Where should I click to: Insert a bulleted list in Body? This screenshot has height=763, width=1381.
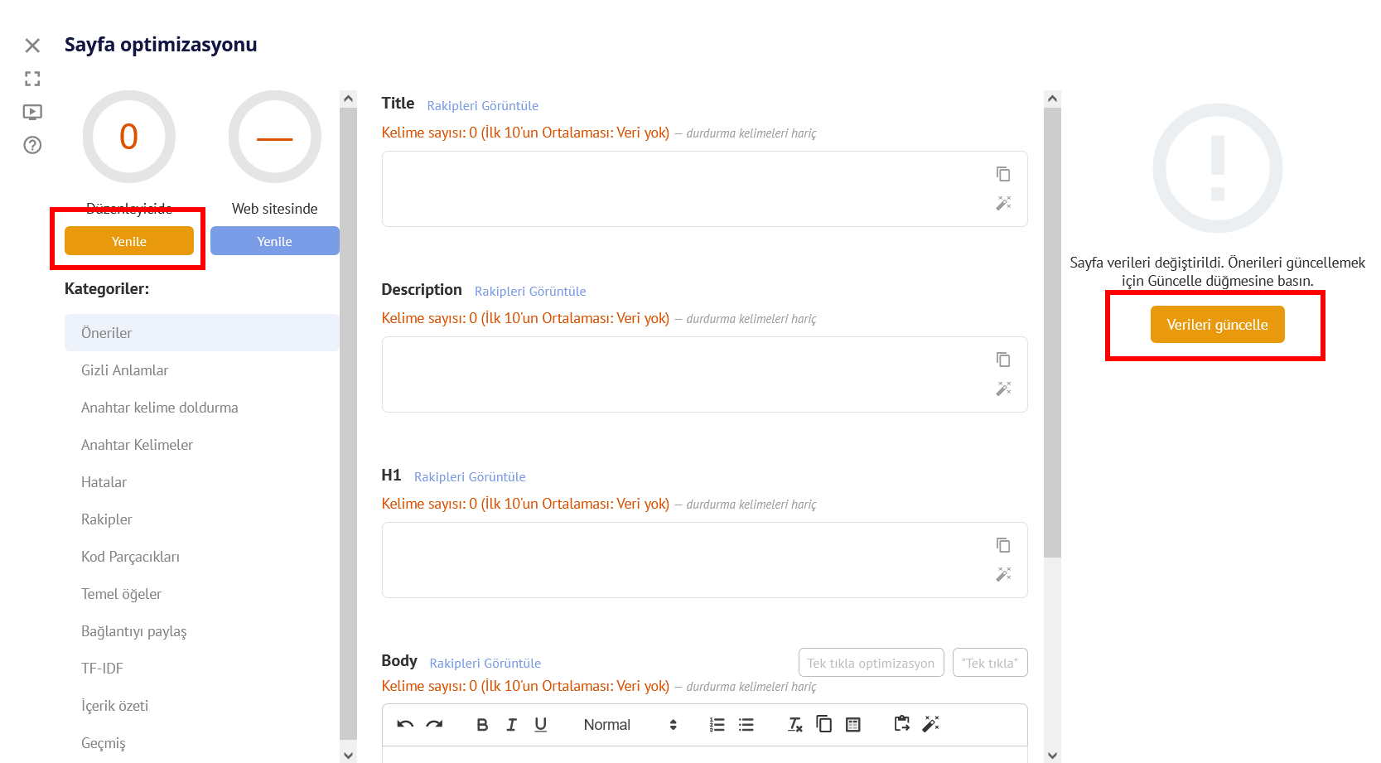[x=746, y=725]
